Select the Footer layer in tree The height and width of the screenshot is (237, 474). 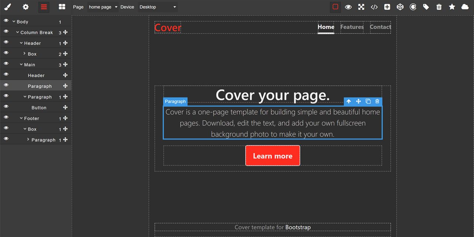31,118
